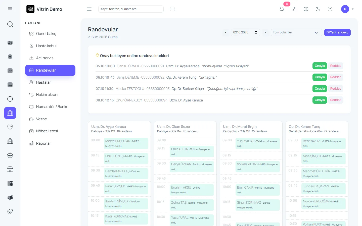The width and height of the screenshot is (362, 226).
Task: Open the search icon in the left rail
Action: 10,24
